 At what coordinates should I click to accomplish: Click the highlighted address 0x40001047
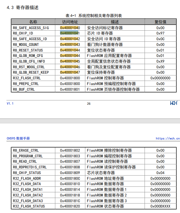pyautogui.click(x=70, y=72)
